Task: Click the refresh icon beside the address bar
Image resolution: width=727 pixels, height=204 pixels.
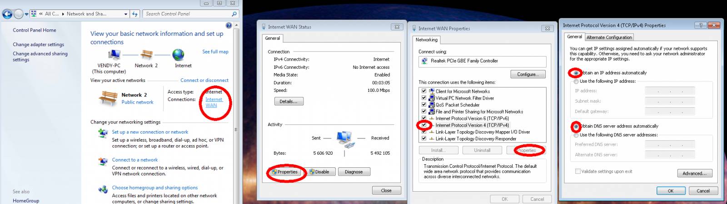Action: (x=135, y=14)
